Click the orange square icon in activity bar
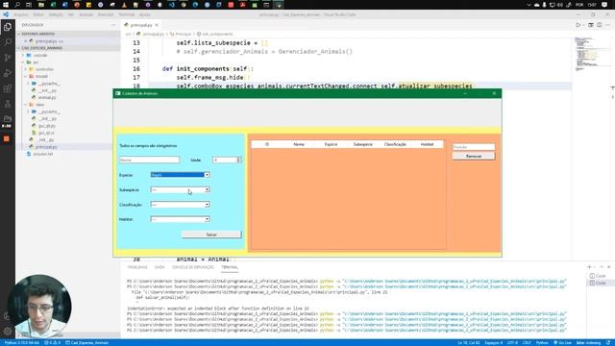Image resolution: width=615 pixels, height=346 pixels. coord(7,138)
